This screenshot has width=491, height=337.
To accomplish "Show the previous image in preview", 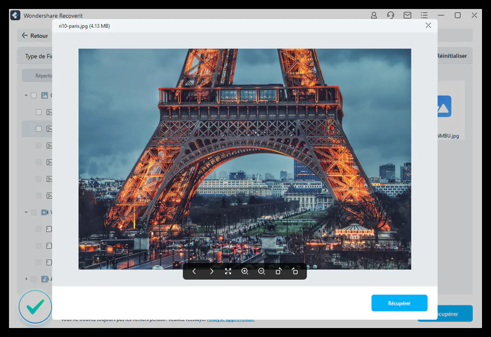I will pos(194,271).
